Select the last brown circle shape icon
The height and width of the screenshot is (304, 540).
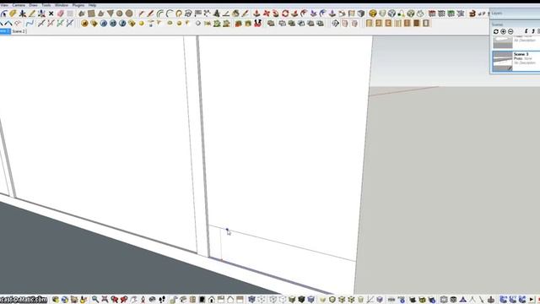click(129, 14)
